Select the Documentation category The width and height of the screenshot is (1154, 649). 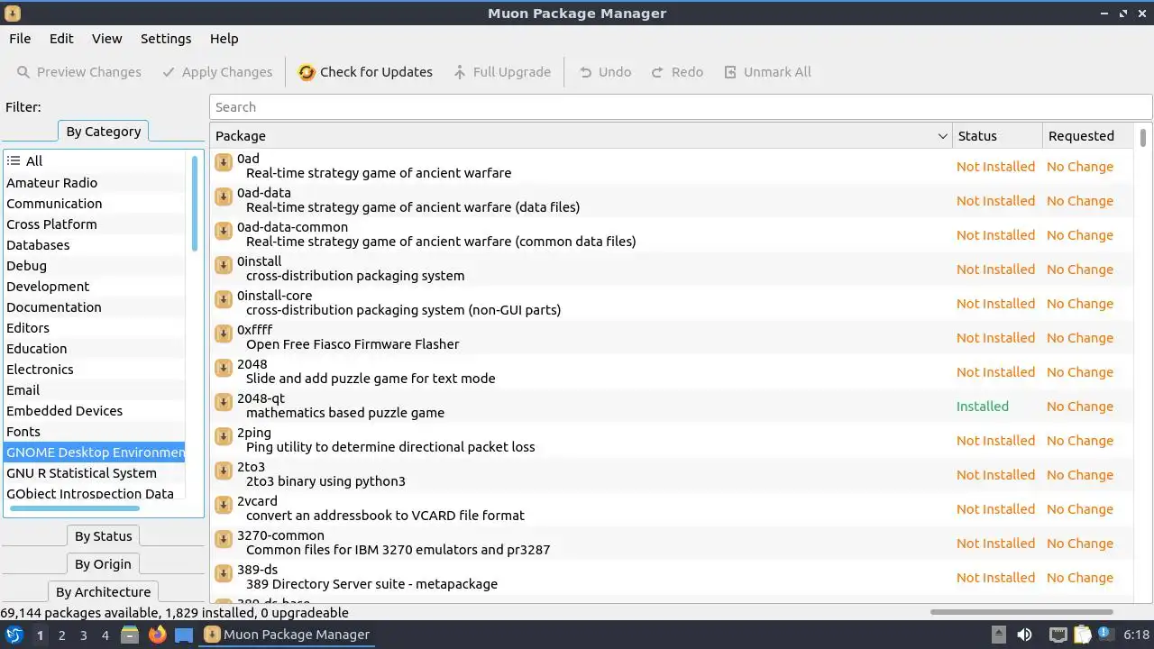95,307
